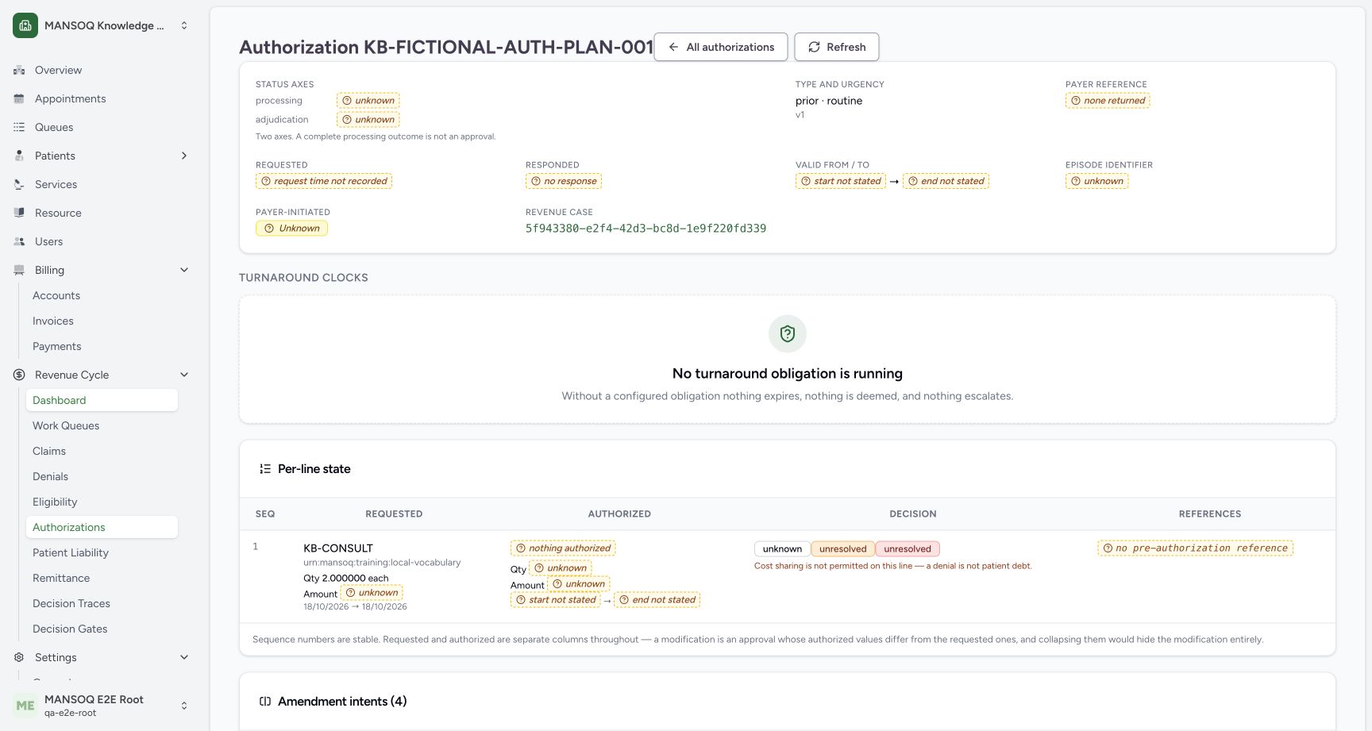Image resolution: width=1372 pixels, height=731 pixels.
Task: Click the MANSOQ Knowledge workspace logo icon
Action: point(25,25)
